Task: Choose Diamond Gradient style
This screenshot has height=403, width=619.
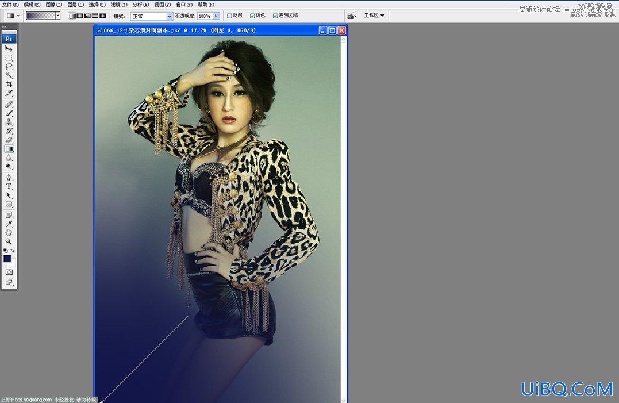Action: point(103,16)
